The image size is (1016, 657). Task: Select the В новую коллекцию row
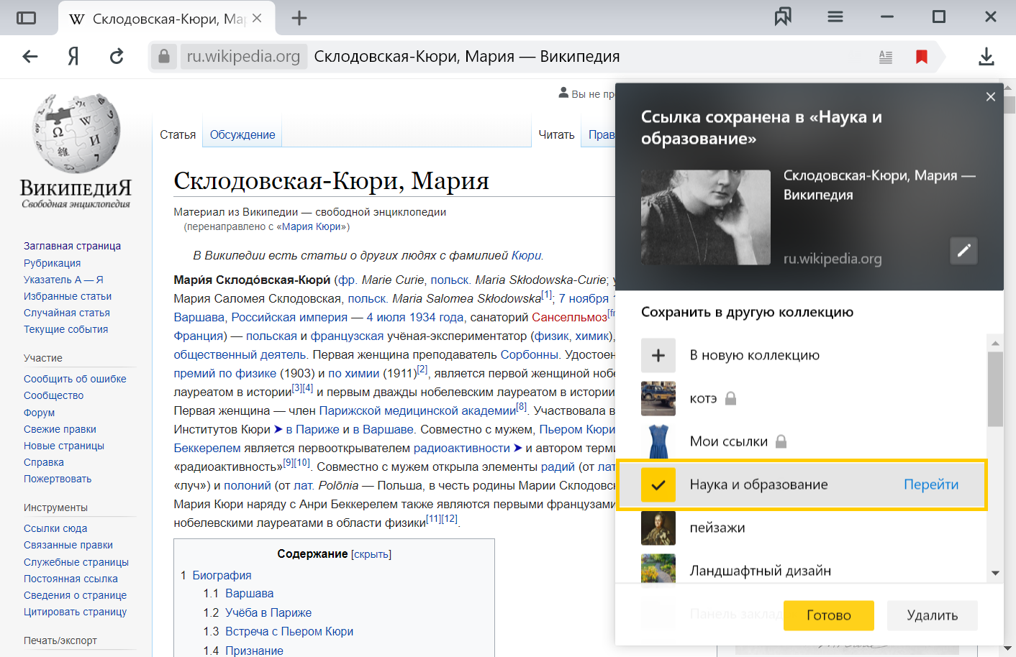(x=802, y=355)
